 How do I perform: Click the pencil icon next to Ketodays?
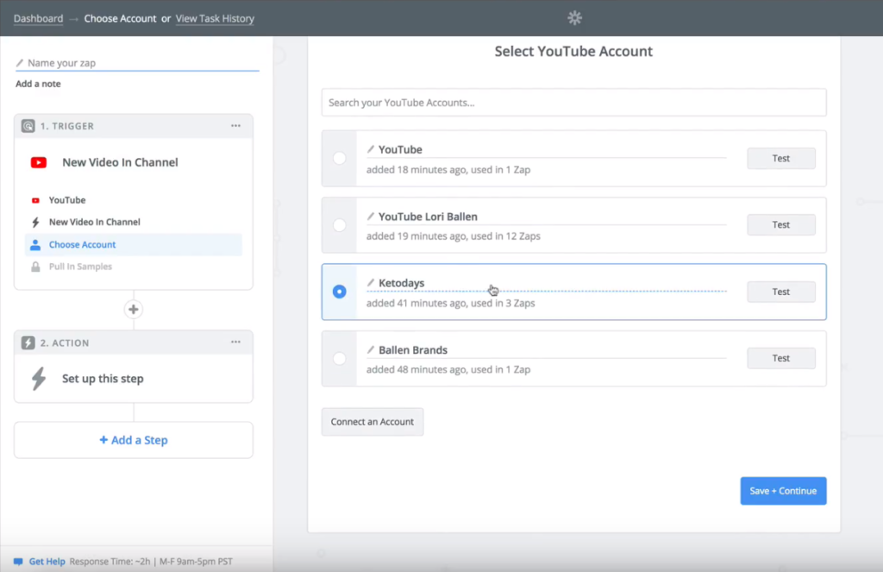[371, 283]
